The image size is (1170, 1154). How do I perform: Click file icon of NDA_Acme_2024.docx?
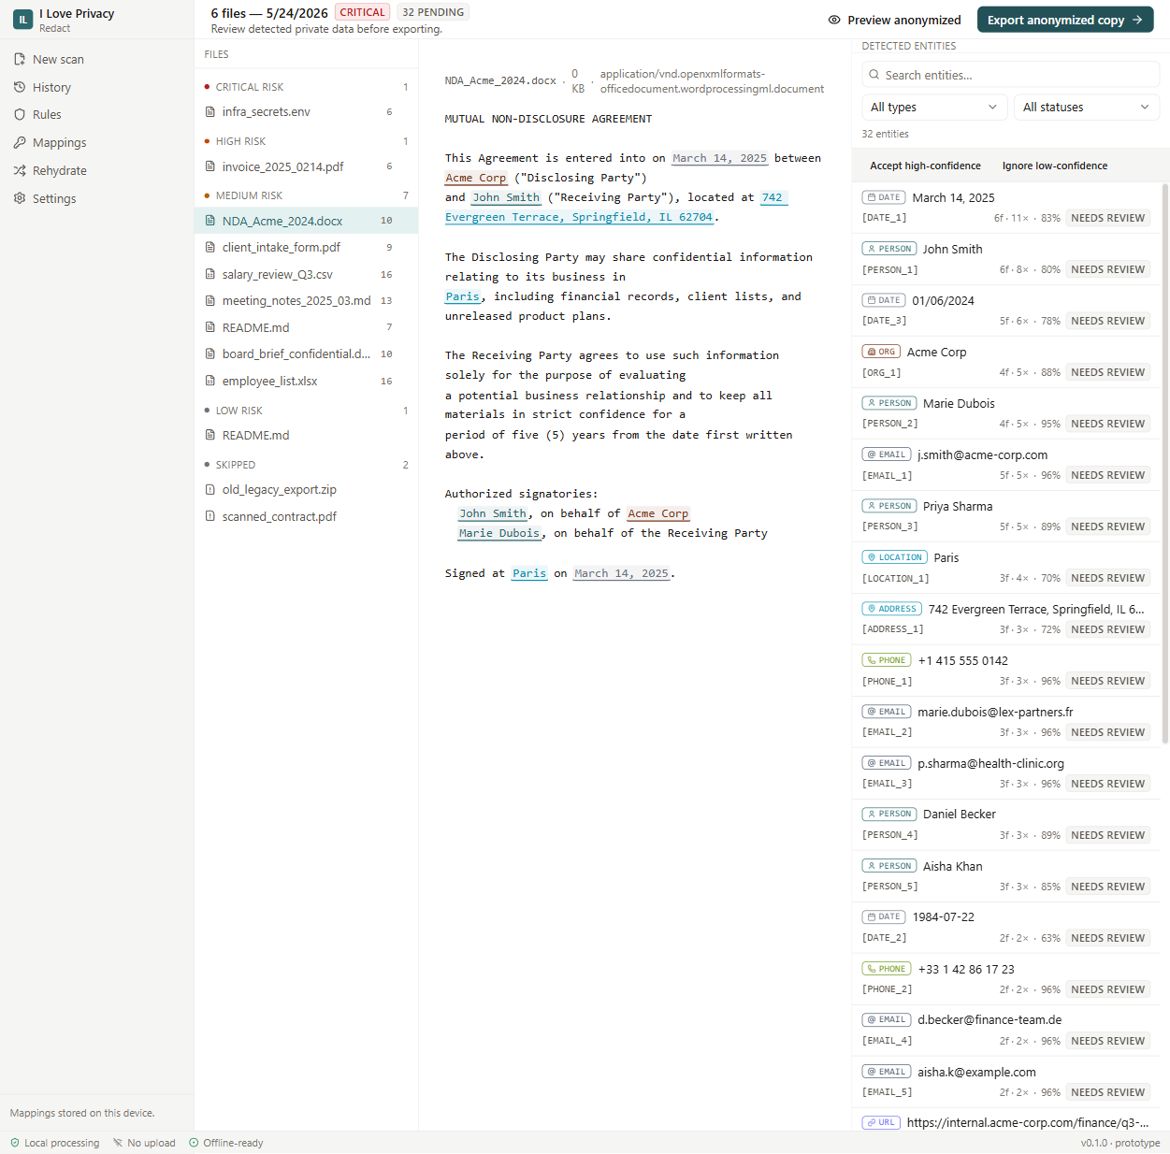click(x=210, y=221)
